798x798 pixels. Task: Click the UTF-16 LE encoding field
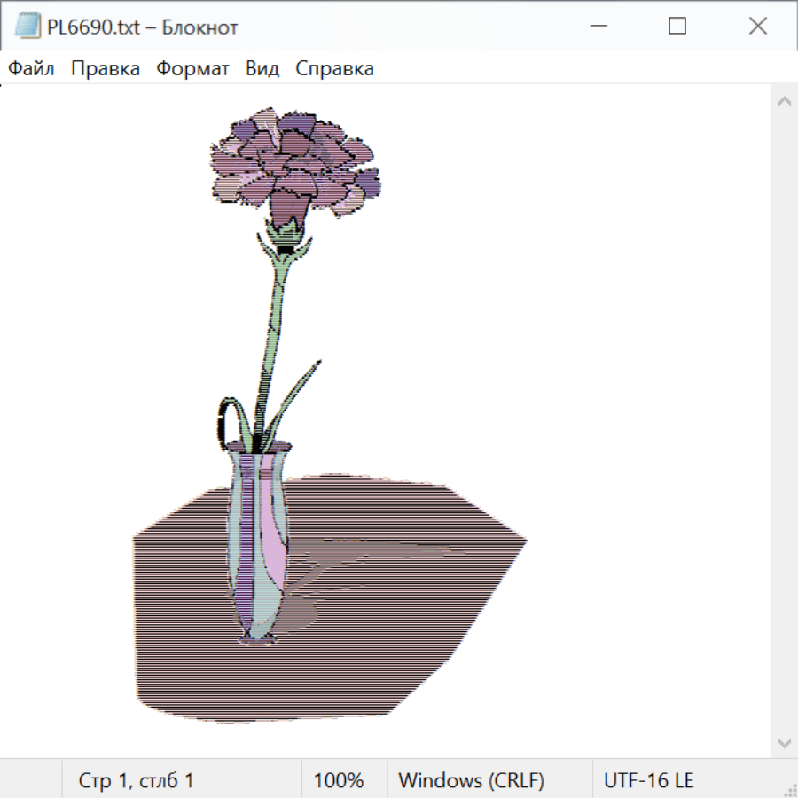coord(649,780)
